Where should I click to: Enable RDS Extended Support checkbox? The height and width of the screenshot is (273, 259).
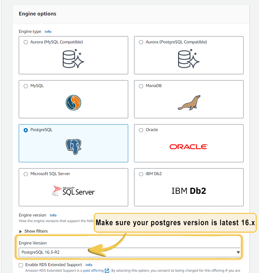tap(21, 265)
